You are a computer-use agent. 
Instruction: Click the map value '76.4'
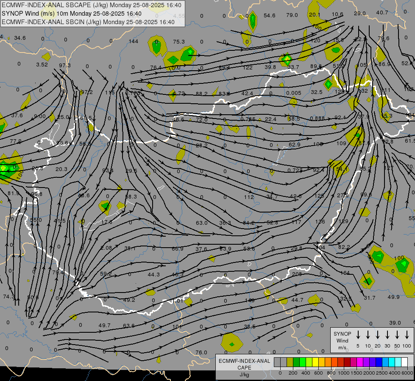point(156,68)
